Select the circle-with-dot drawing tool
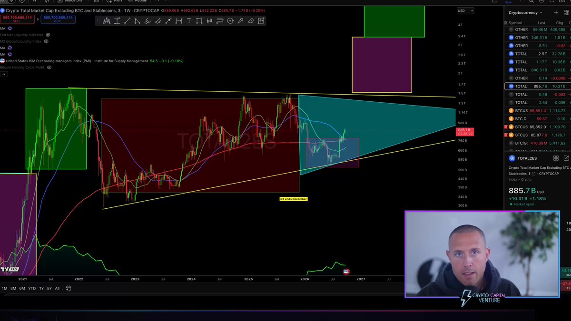This screenshot has height=321, width=571. point(230,20)
